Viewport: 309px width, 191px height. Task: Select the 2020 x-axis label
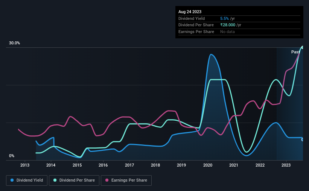(208, 165)
